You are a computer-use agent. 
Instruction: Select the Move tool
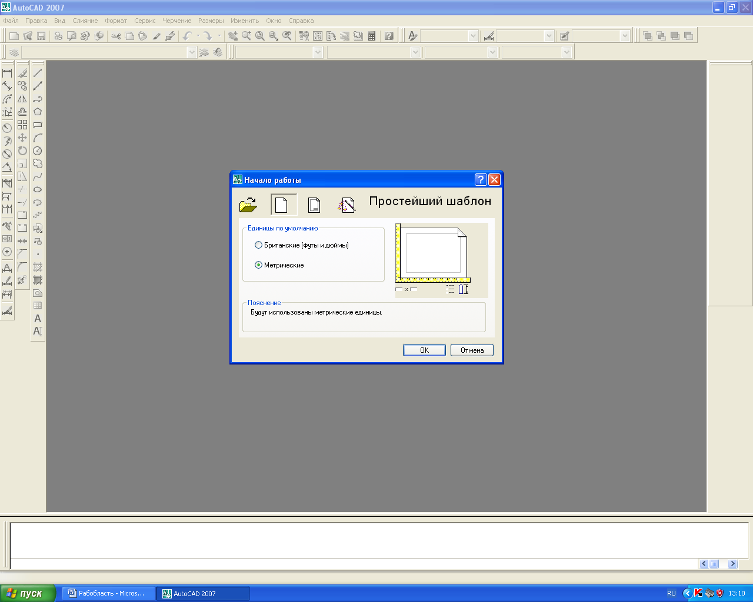[22, 138]
